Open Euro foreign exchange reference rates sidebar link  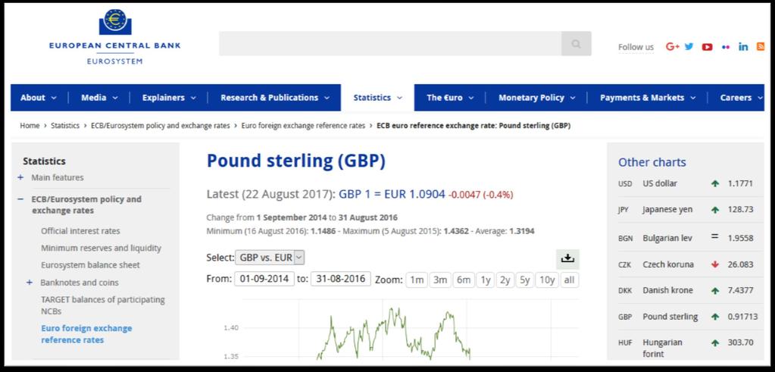click(86, 334)
